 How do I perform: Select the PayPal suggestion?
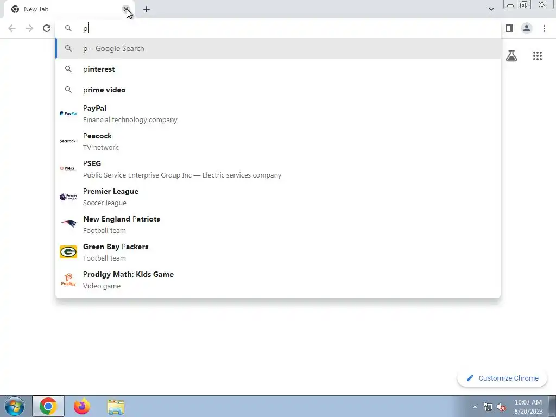coord(278,114)
